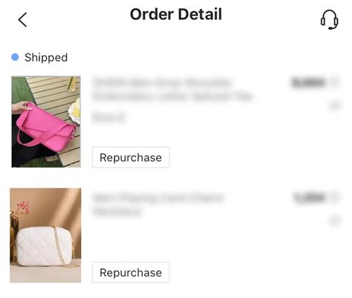Click the Order Detail page heading
Image resolution: width=352 pixels, height=298 pixels.
pos(176,14)
